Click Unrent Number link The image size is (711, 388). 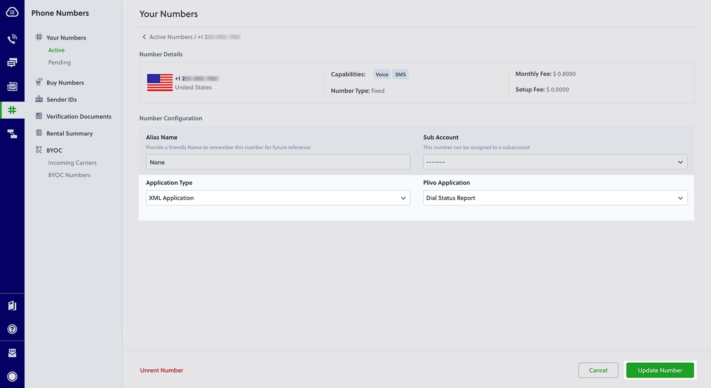click(161, 370)
